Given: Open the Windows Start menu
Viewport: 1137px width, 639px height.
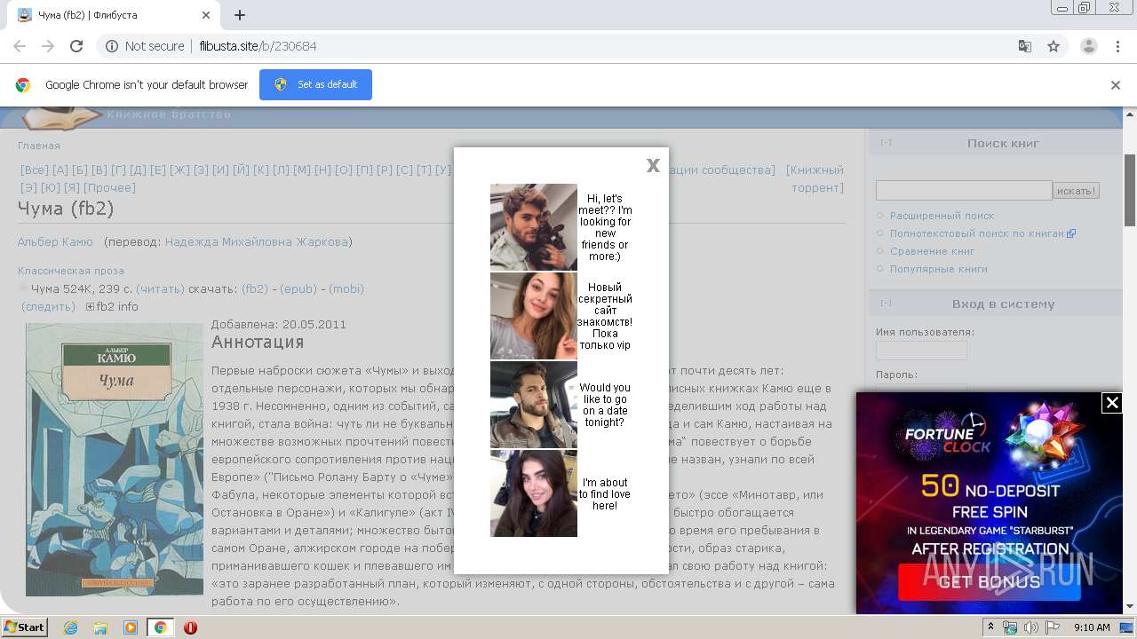Looking at the screenshot, I should 24,627.
